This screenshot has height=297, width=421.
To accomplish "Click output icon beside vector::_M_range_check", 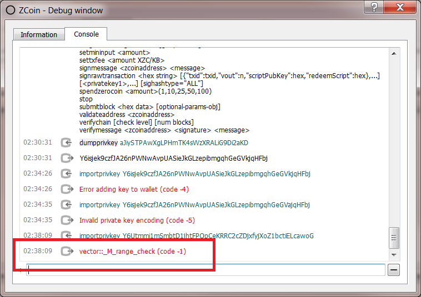I will (x=67, y=251).
